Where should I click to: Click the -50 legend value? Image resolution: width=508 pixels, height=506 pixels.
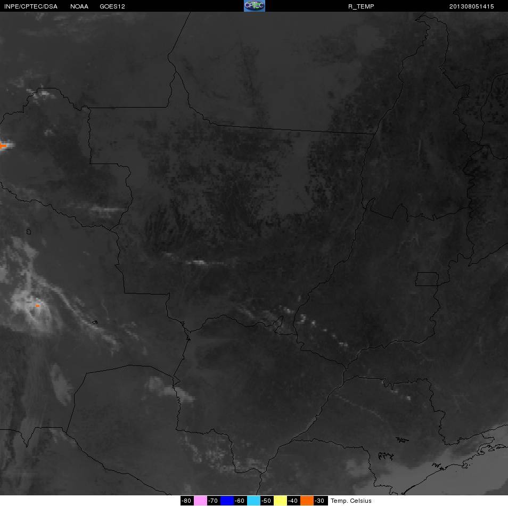[x=267, y=501]
